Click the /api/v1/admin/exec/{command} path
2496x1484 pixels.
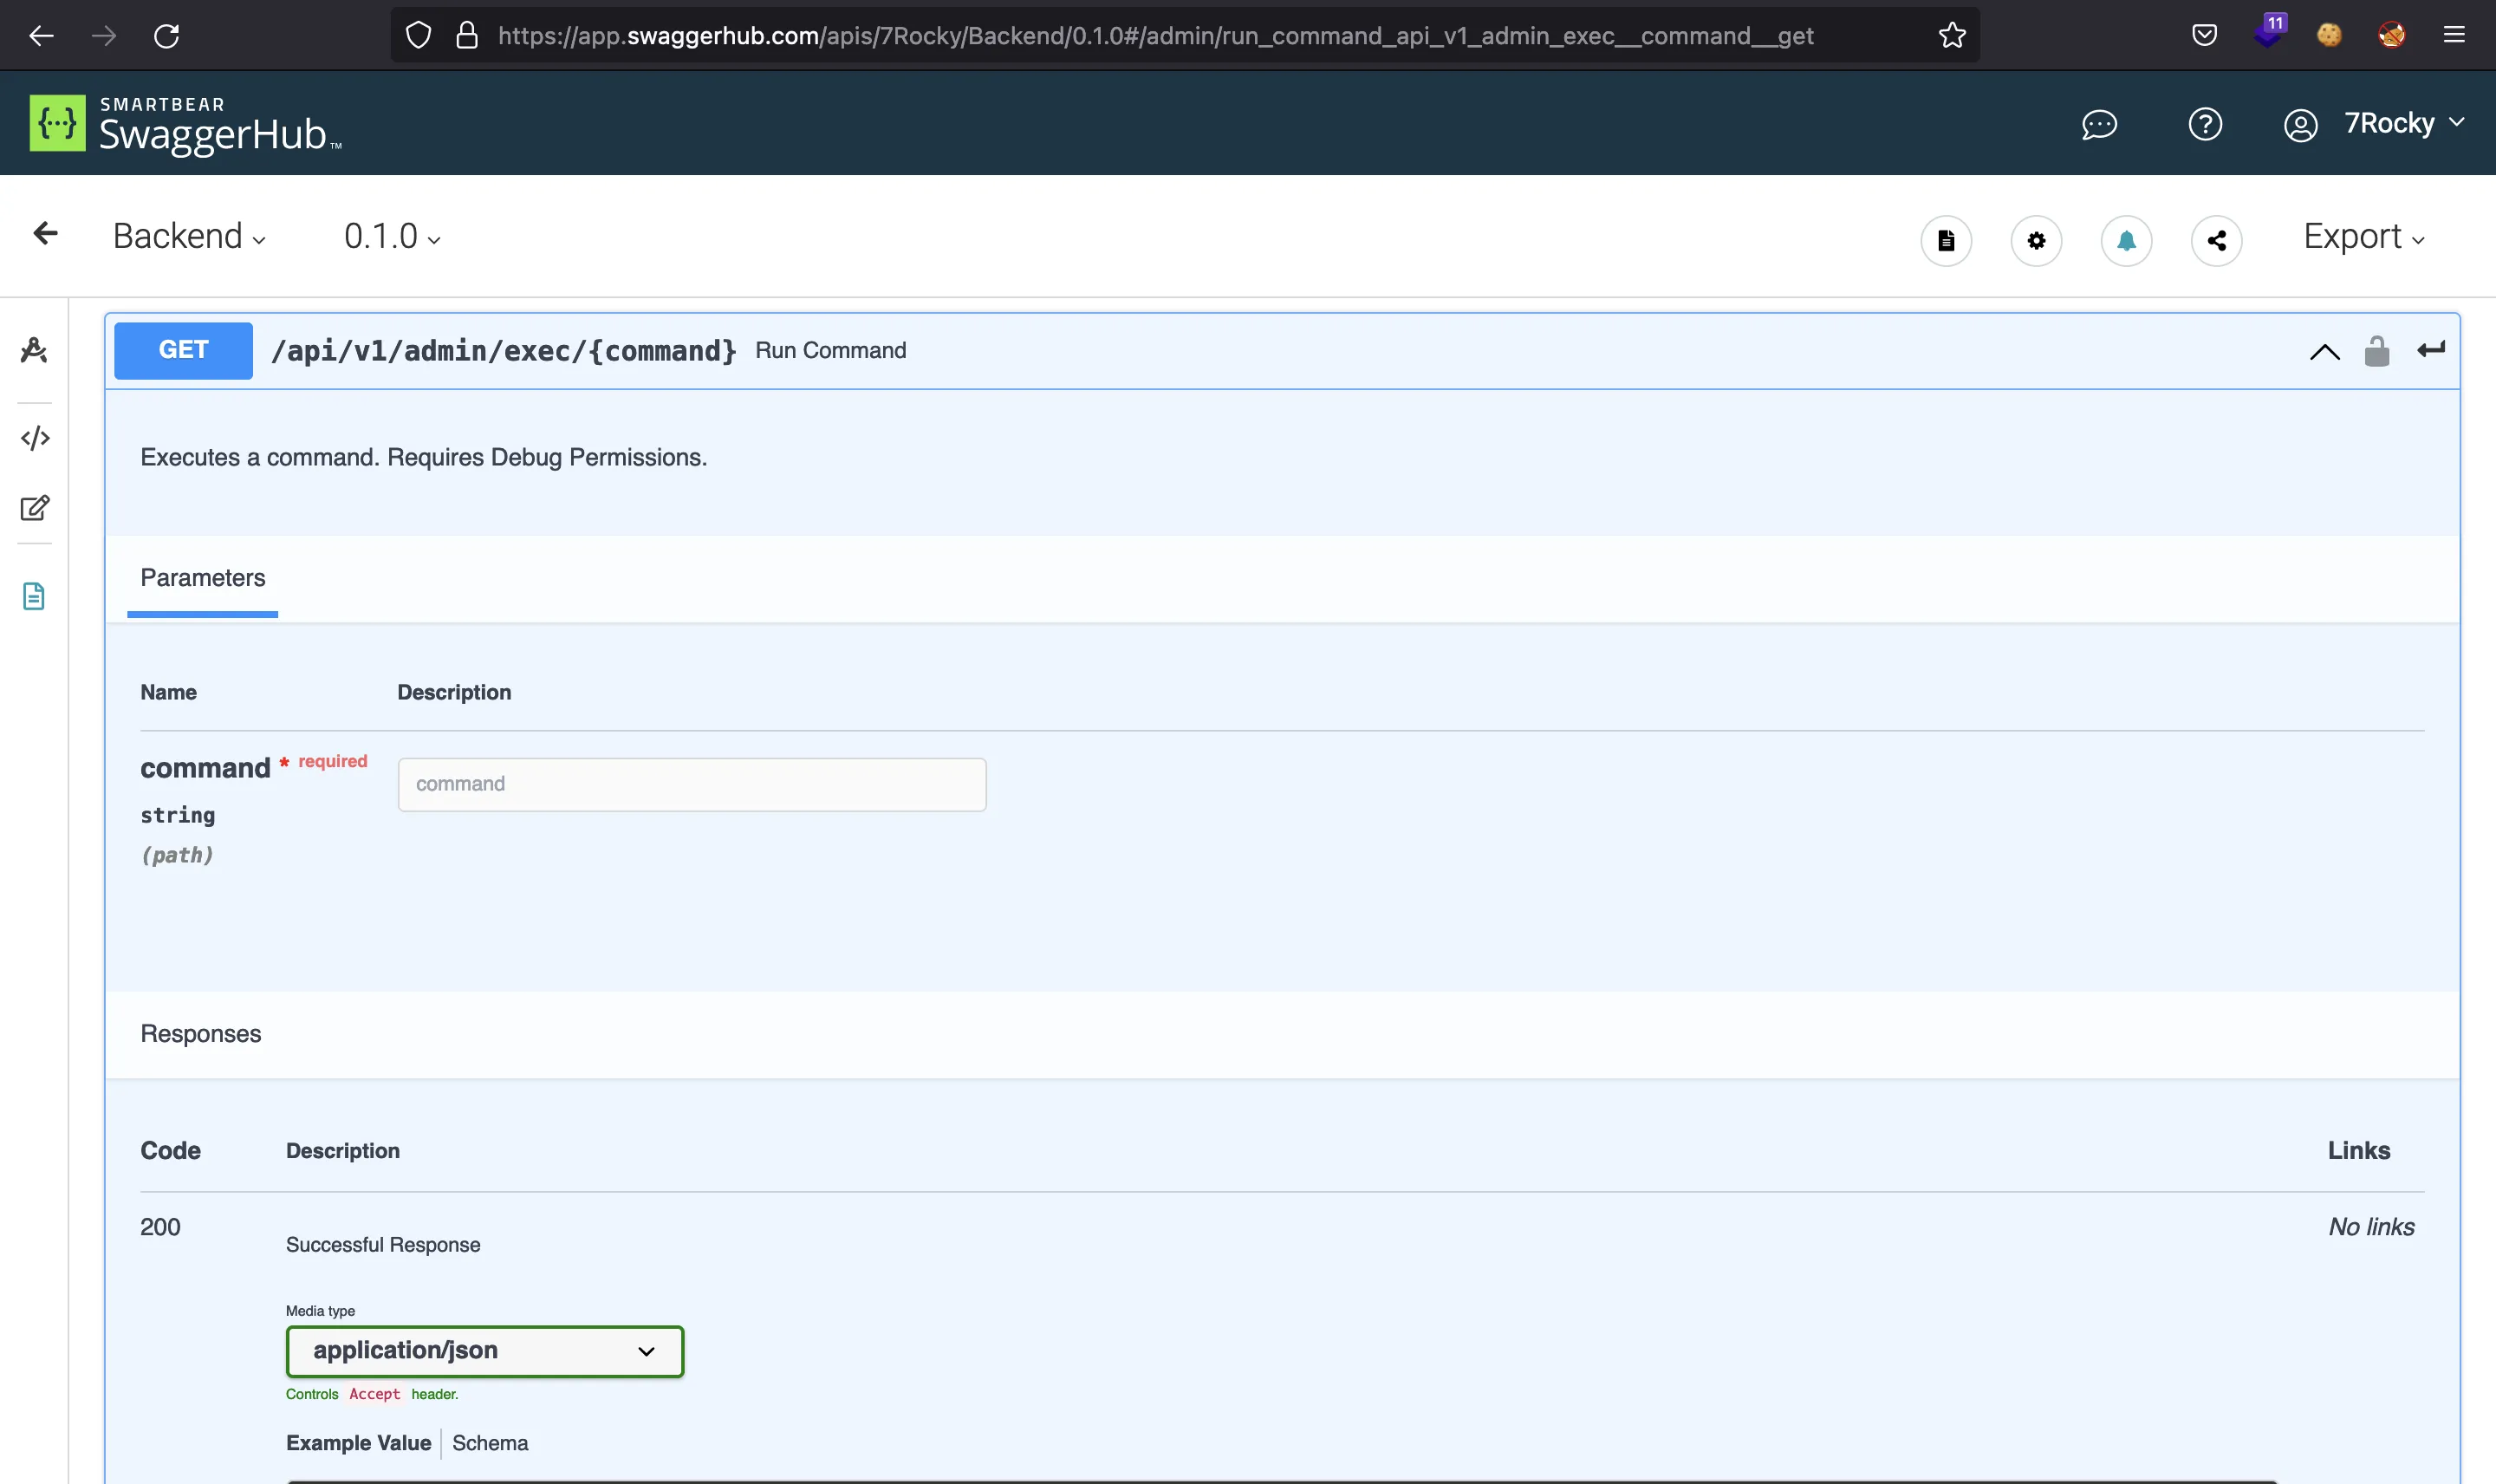point(504,351)
